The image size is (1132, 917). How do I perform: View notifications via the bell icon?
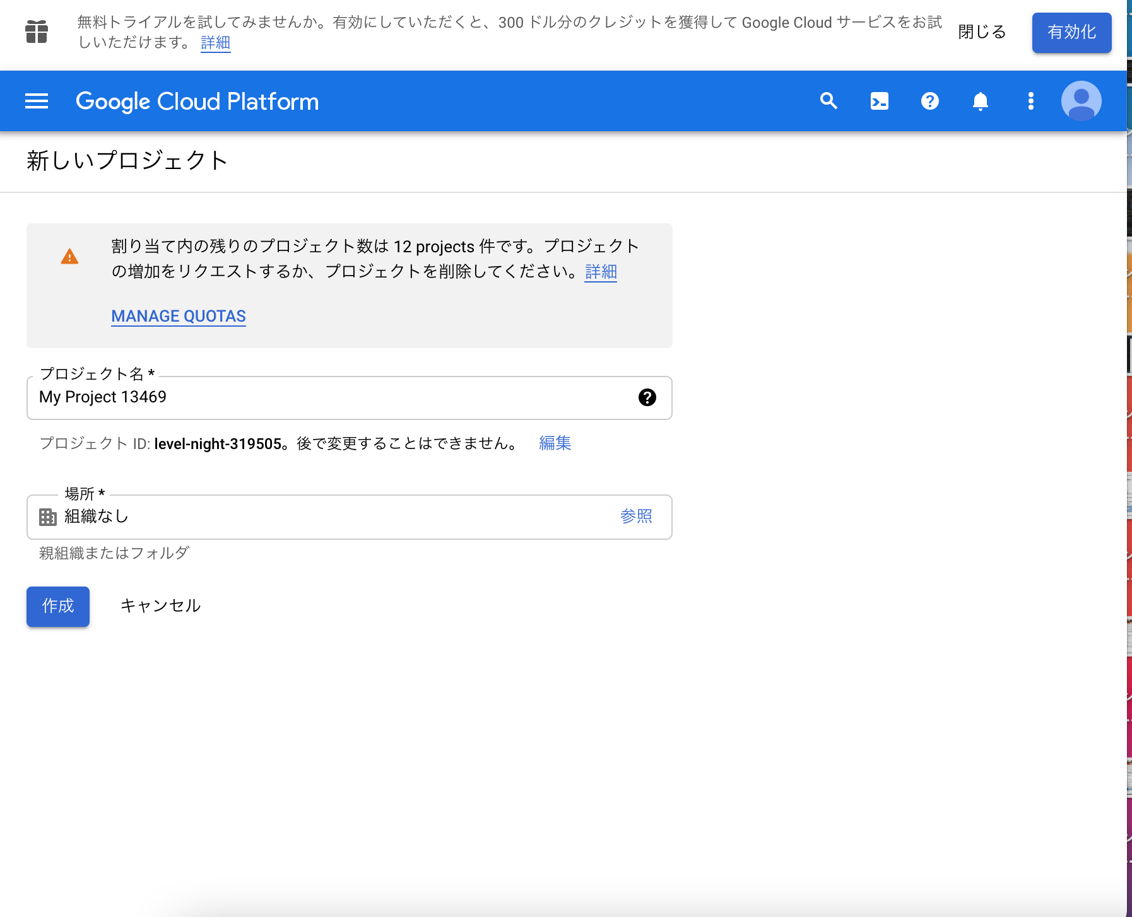[981, 101]
